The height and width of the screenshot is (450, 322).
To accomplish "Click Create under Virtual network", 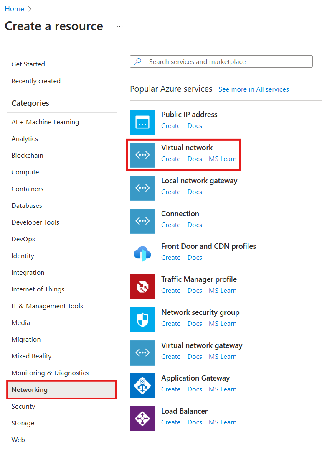I will coord(171,159).
